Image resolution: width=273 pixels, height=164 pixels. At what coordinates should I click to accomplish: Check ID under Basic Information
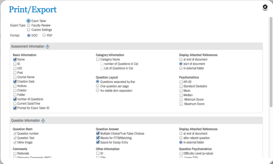pyautogui.click(x=15, y=64)
